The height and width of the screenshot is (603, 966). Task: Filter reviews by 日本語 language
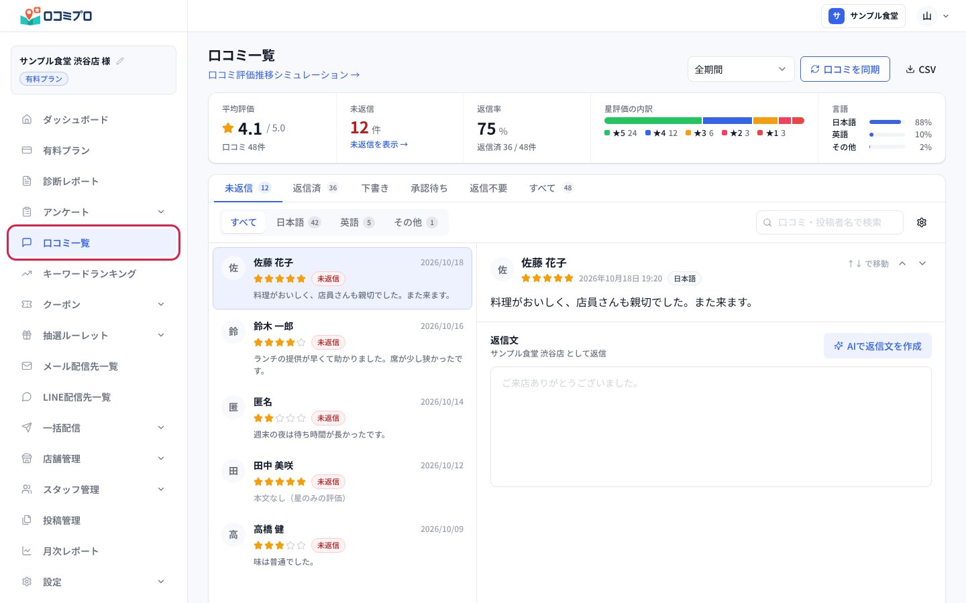[299, 222]
